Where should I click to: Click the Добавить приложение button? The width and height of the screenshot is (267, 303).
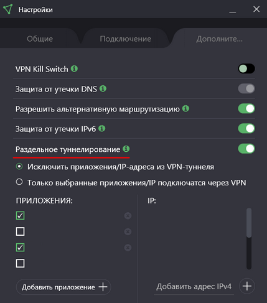(x=63, y=287)
